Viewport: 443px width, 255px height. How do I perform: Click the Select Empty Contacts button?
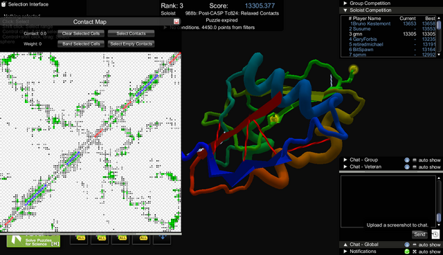point(131,44)
